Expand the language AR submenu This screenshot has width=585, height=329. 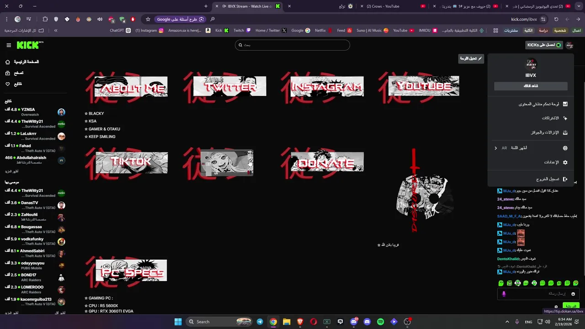pyautogui.click(x=531, y=148)
